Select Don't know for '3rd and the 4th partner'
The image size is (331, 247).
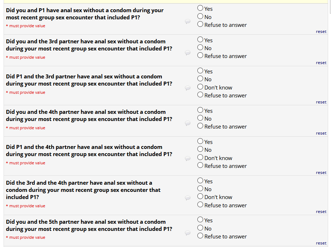(200, 197)
